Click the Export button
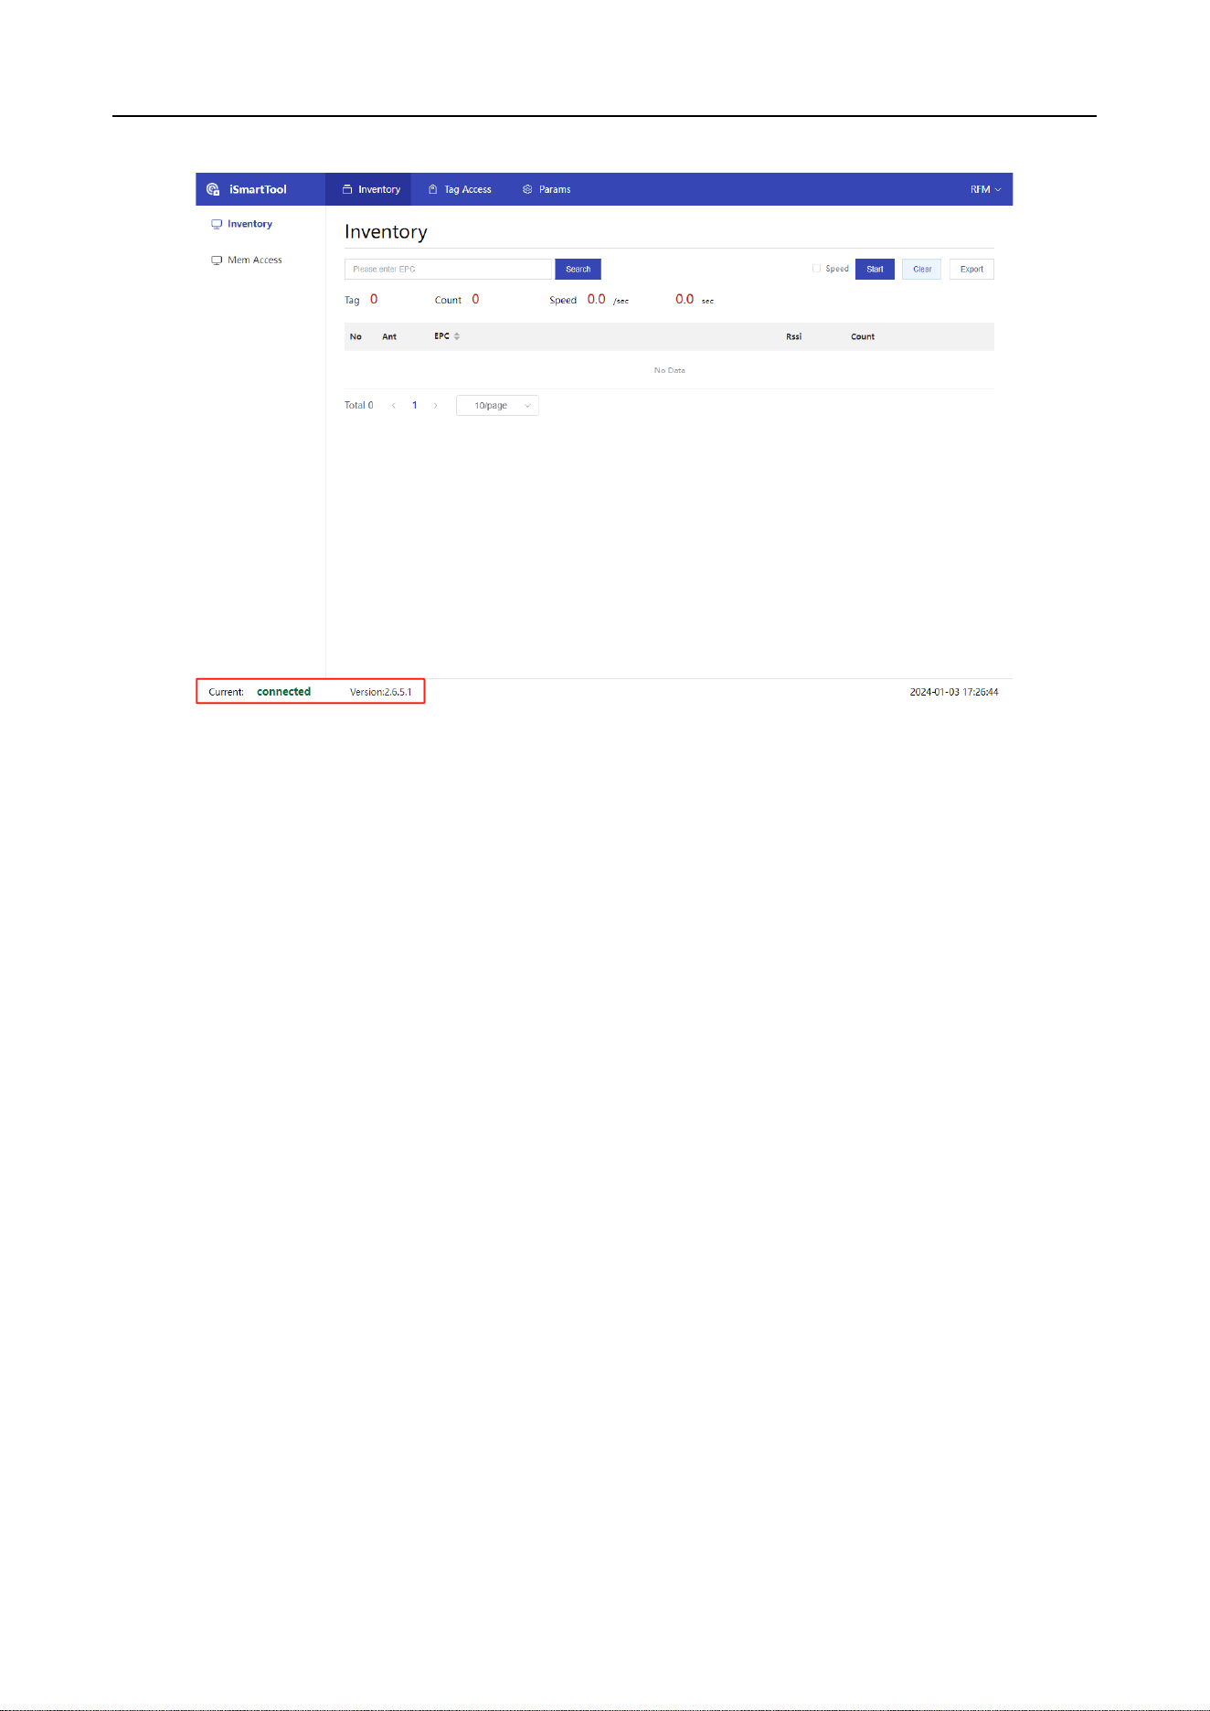Screen dimensions: 1210x1711 [x=971, y=269]
